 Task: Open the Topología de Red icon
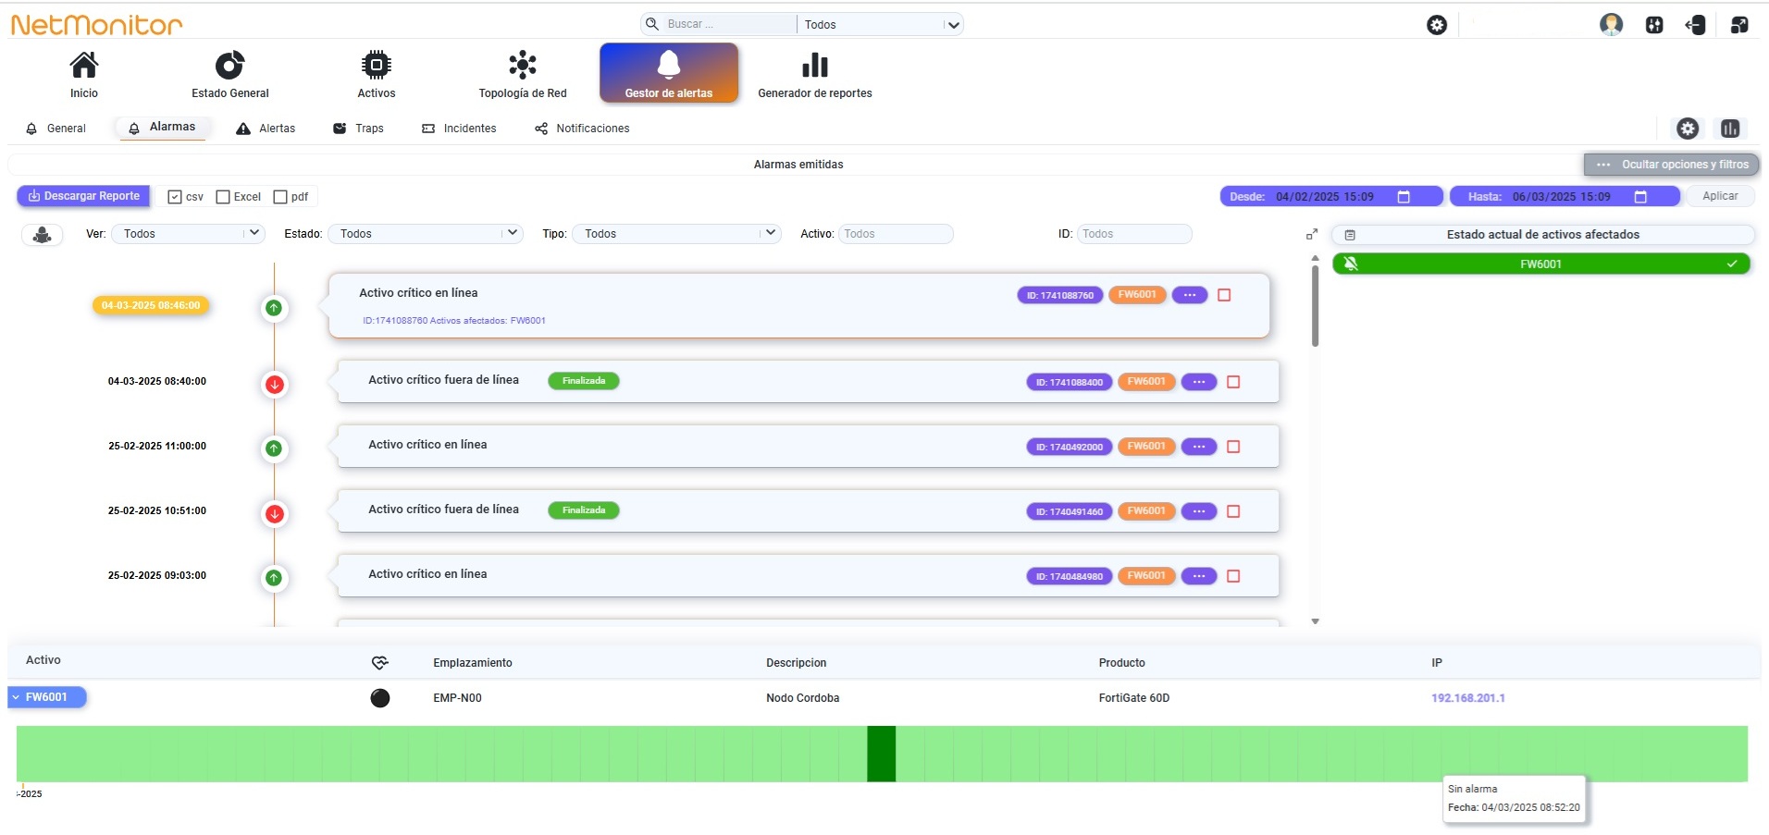pos(523,65)
